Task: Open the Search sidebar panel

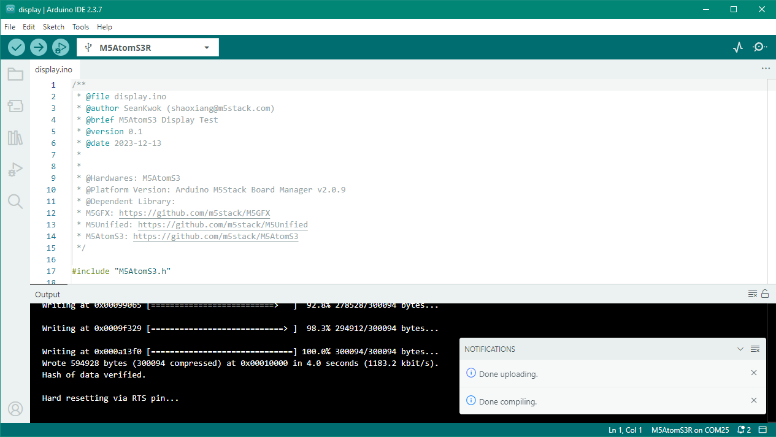Action: 15,201
